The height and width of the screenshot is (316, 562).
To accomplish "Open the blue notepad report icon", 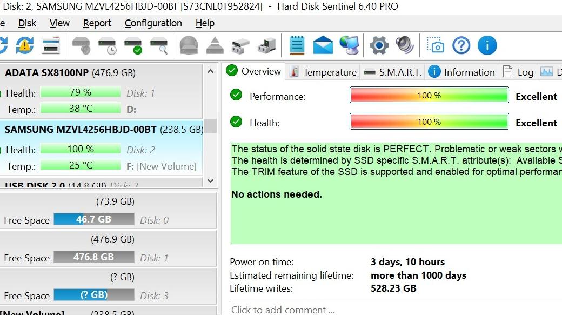I will point(297,45).
